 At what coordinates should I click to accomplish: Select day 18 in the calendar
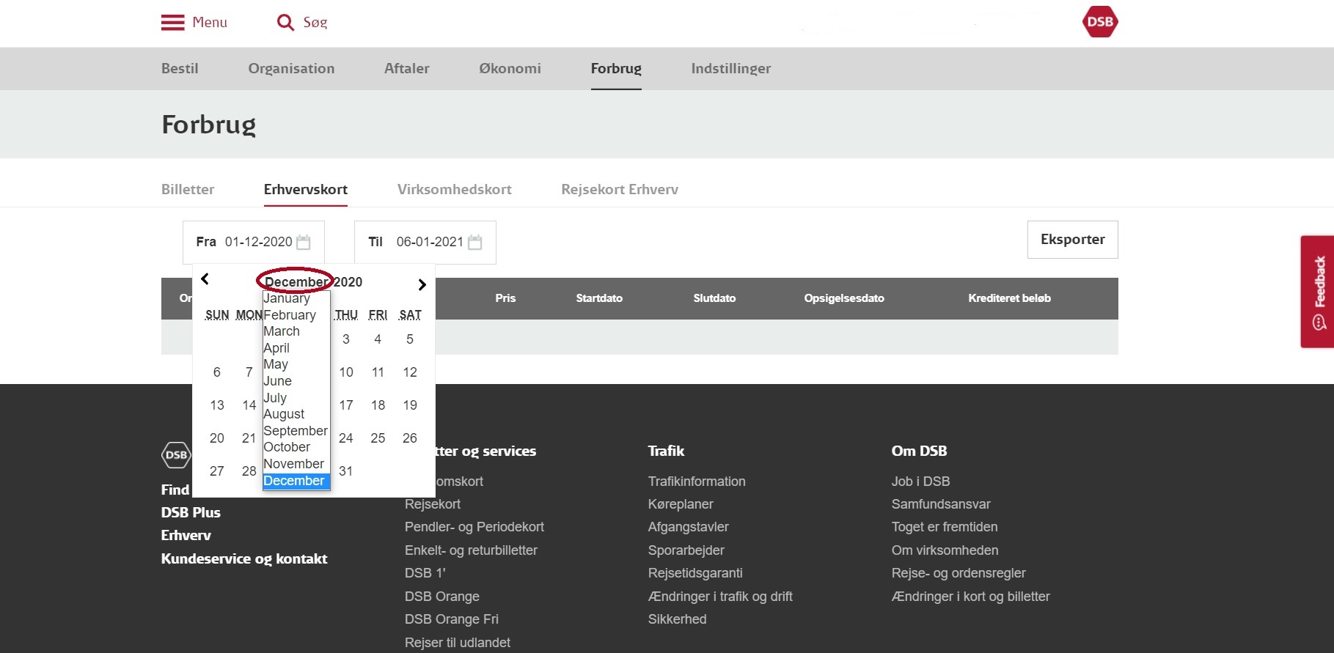378,405
